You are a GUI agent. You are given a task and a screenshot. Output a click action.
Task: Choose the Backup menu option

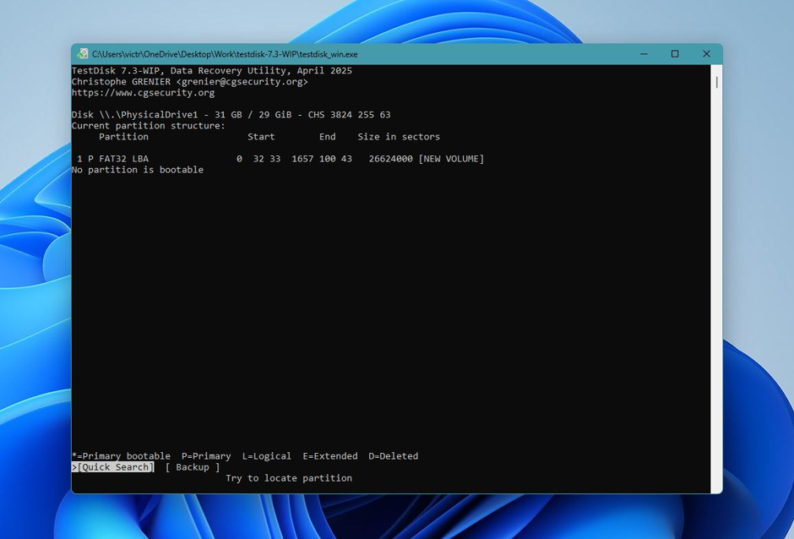pos(193,467)
